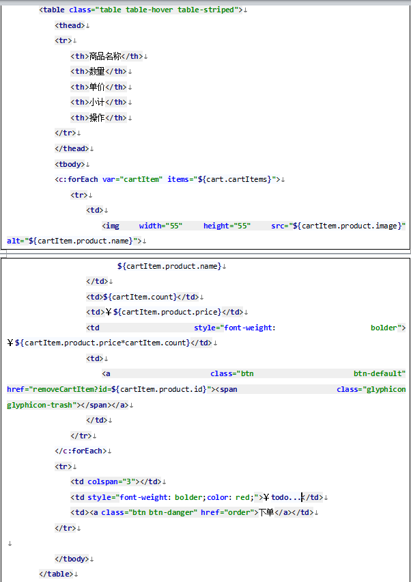Click the closing </c:forEach> tag
Screen dimensions: 411x582
[81, 451]
